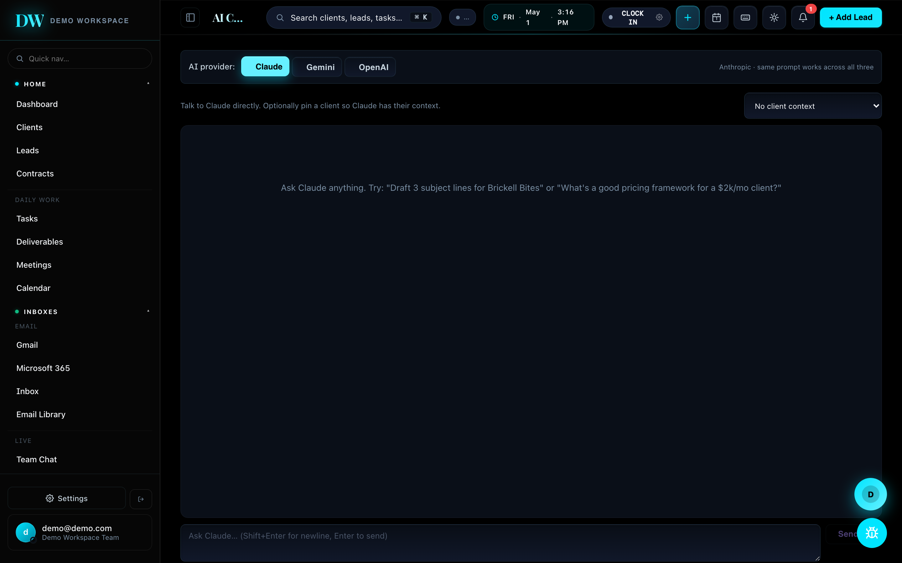Click the clock icon beside FRI

tap(495, 17)
